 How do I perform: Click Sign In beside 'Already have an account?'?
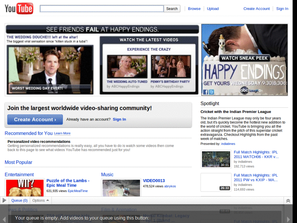tap(119, 119)
